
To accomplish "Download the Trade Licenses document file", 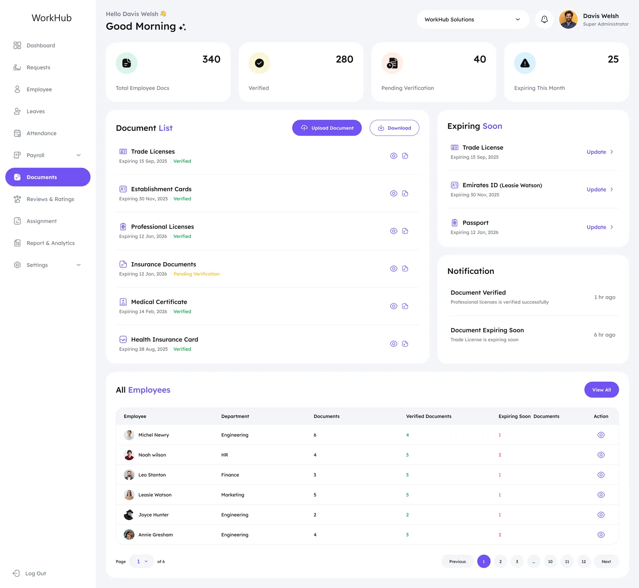I will point(405,156).
